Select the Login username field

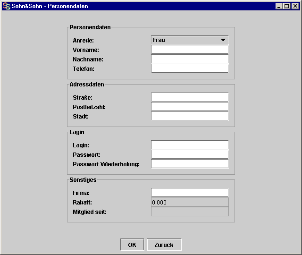[x=190, y=145]
